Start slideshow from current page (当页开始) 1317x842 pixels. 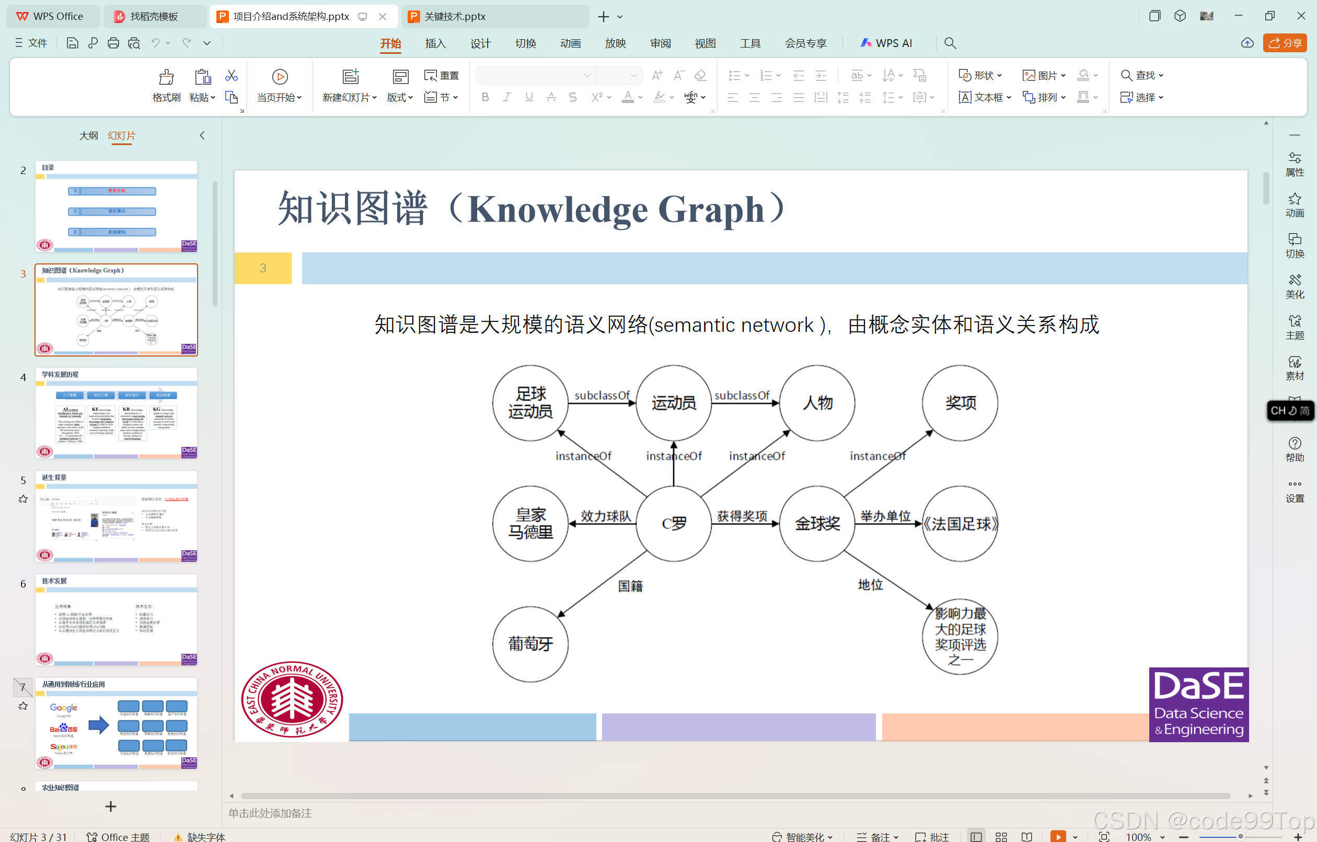(x=280, y=77)
